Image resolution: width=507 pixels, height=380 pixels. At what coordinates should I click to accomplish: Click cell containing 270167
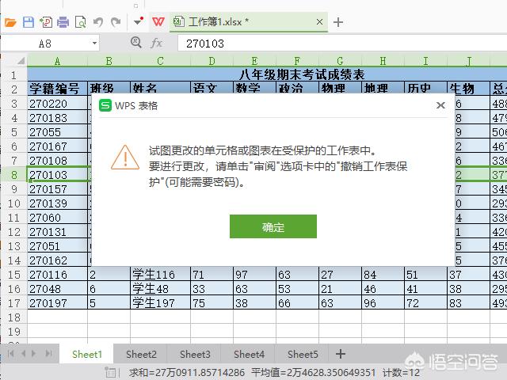(57, 146)
